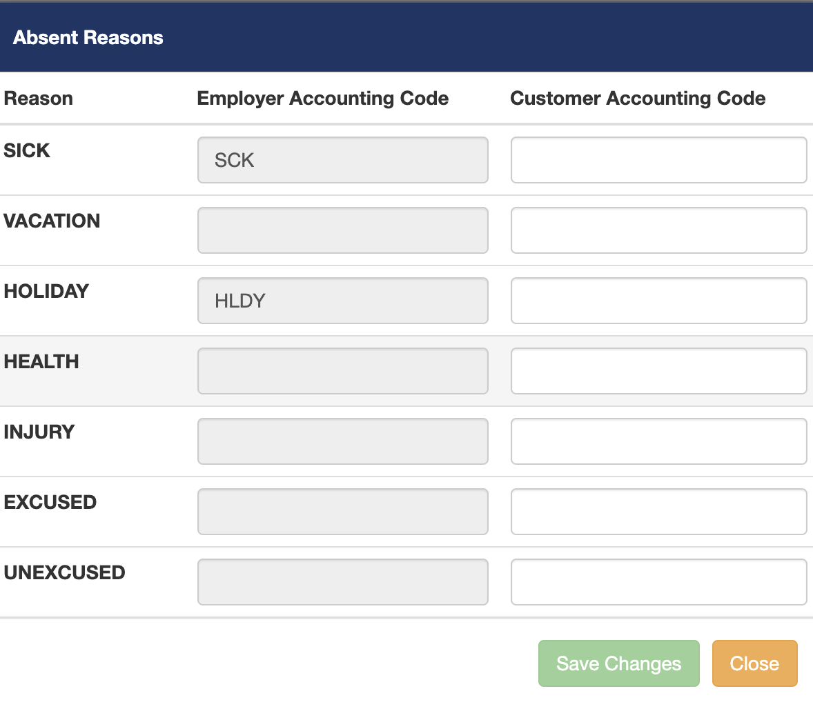Click the Close button
This screenshot has width=813, height=702.
click(x=754, y=663)
